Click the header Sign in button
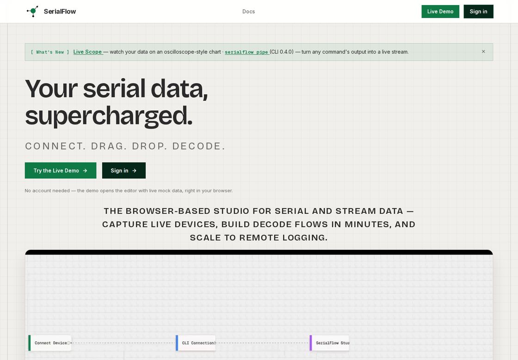The image size is (518, 360). (x=478, y=12)
